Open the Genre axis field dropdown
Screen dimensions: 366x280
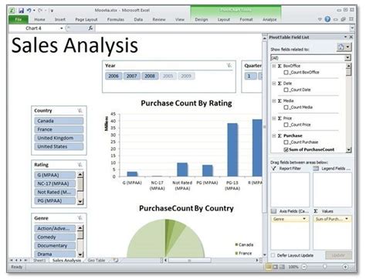coord(304,219)
